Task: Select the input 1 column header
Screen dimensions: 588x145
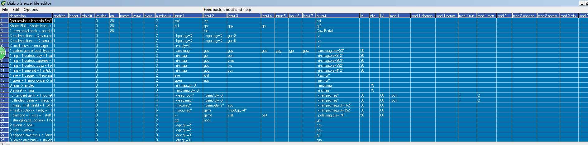Action: tap(188, 16)
